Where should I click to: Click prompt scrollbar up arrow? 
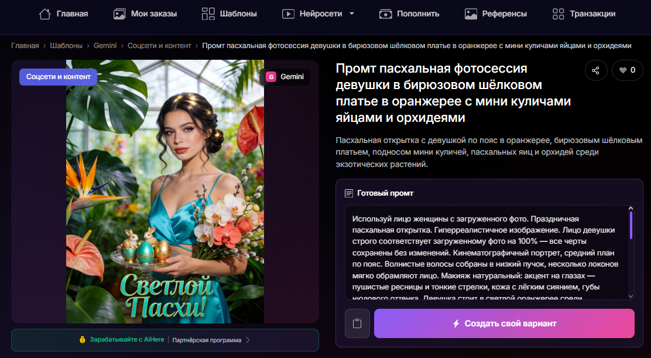tap(631, 209)
